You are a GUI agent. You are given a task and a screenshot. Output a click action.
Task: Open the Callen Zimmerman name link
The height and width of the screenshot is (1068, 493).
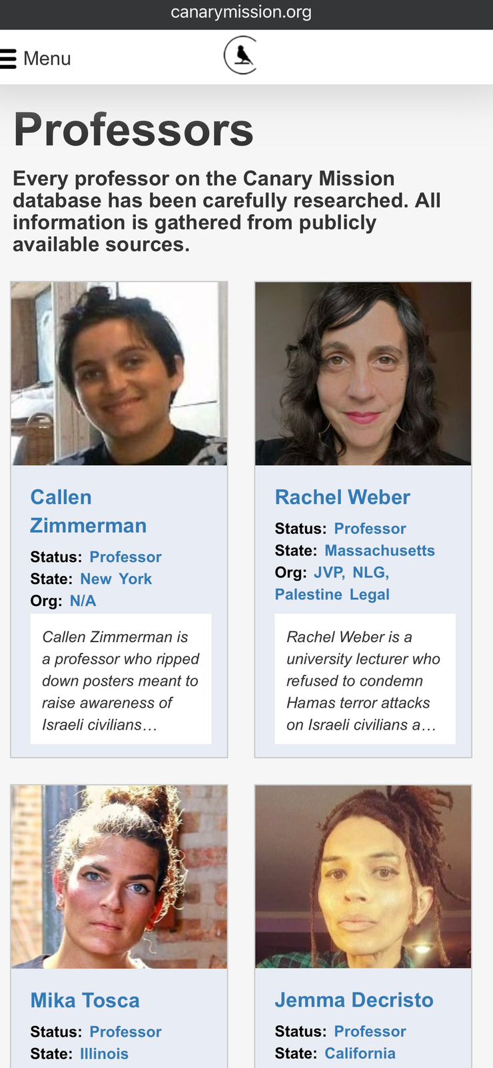click(x=88, y=511)
